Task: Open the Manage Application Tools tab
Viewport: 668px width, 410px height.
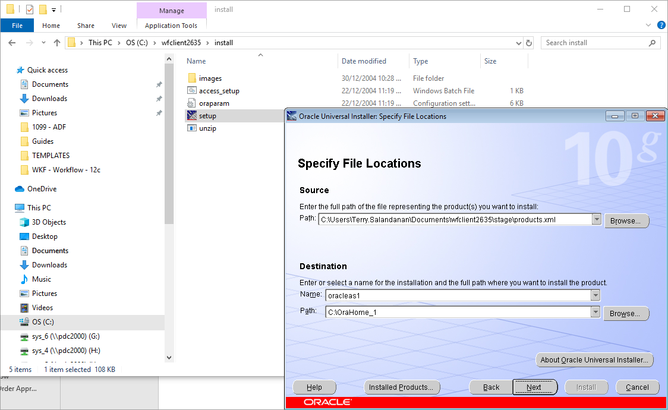Action: click(171, 26)
